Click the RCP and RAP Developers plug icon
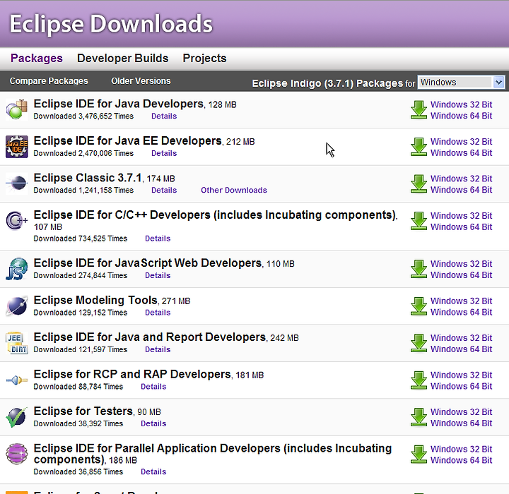 (x=16, y=380)
